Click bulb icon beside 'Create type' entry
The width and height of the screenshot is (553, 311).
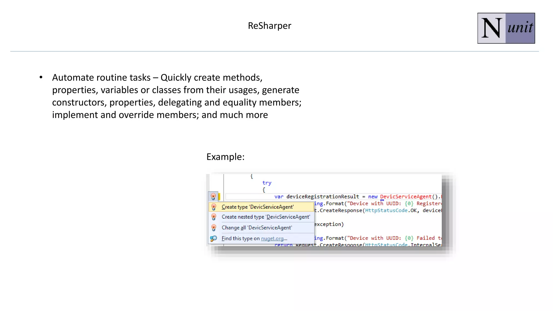(214, 207)
